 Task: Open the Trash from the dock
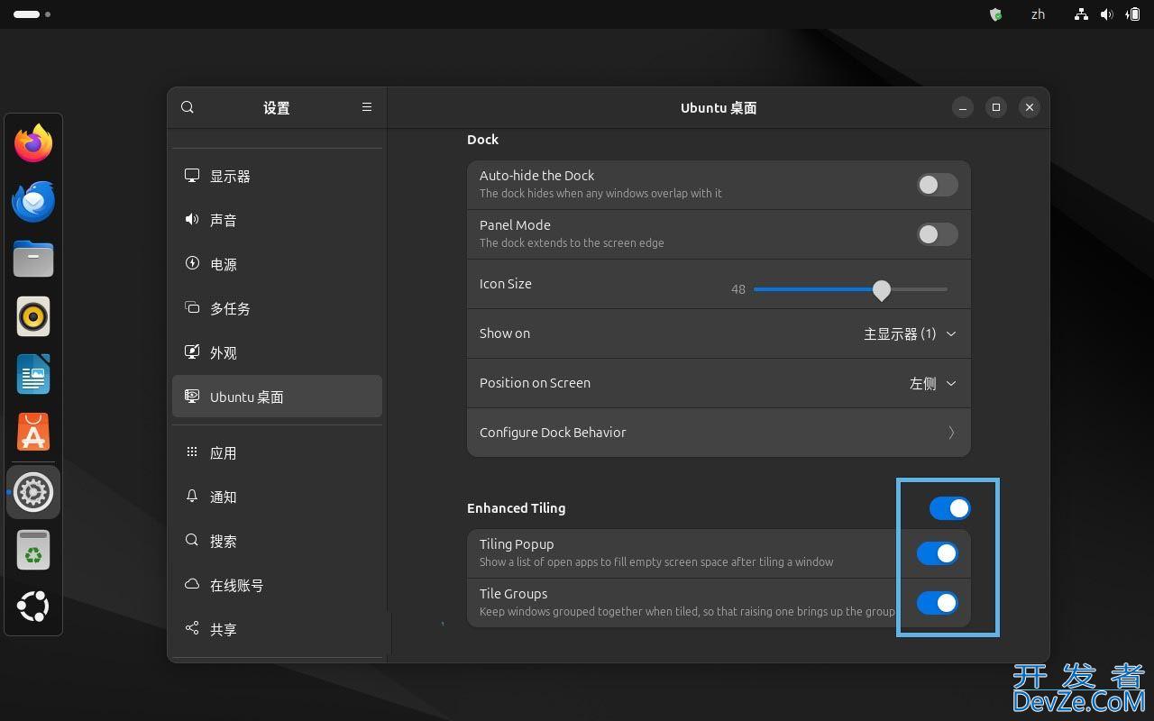pyautogui.click(x=33, y=550)
